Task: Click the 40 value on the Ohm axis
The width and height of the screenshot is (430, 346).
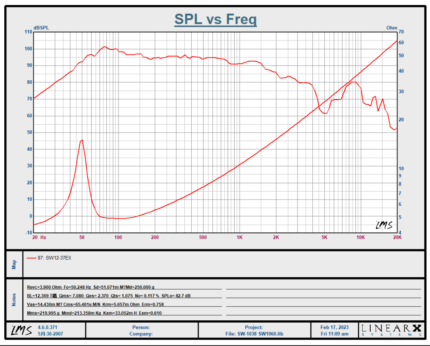Action: 401,71
